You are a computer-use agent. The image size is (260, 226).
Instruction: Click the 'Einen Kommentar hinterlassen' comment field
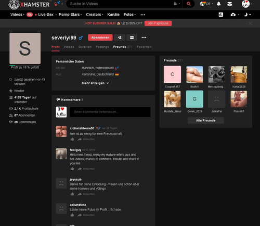pyautogui.click(x=110, y=112)
